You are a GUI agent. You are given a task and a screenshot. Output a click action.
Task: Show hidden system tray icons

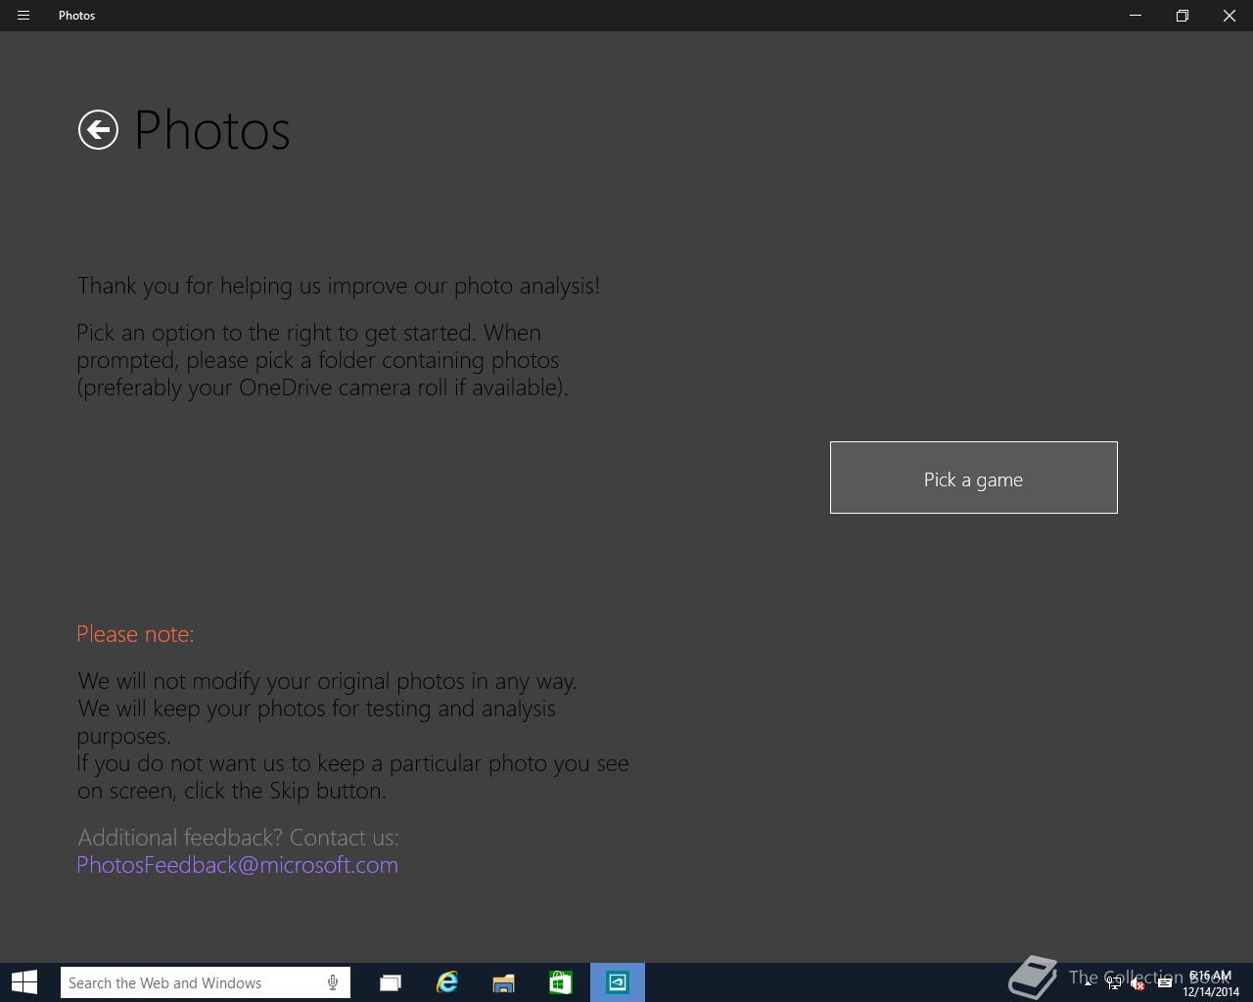pos(1088,983)
